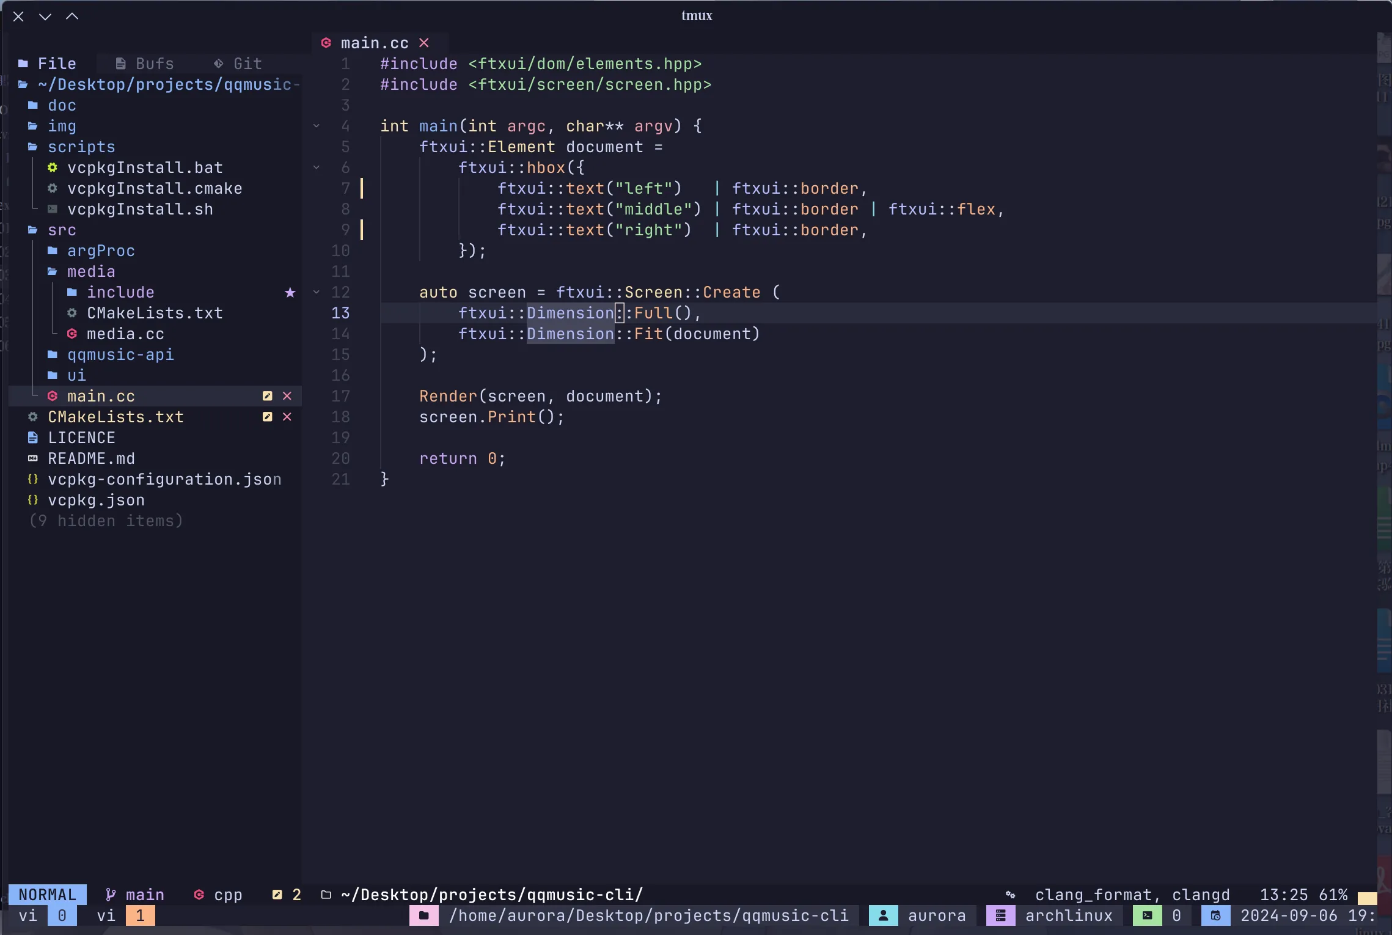The image size is (1392, 935).
Task: Click the calendar icon in the tmux bar
Action: click(1215, 915)
